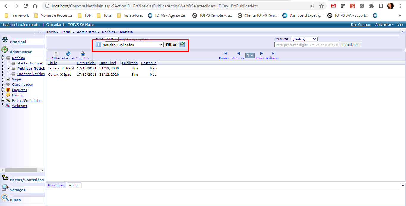
Task: Open records per page dropdown
Action: 112,39
